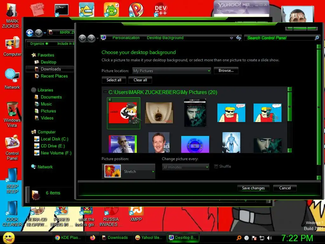Open Explorer's recent locations dropdown arrow
The image size is (325, 244).
coord(44,33)
